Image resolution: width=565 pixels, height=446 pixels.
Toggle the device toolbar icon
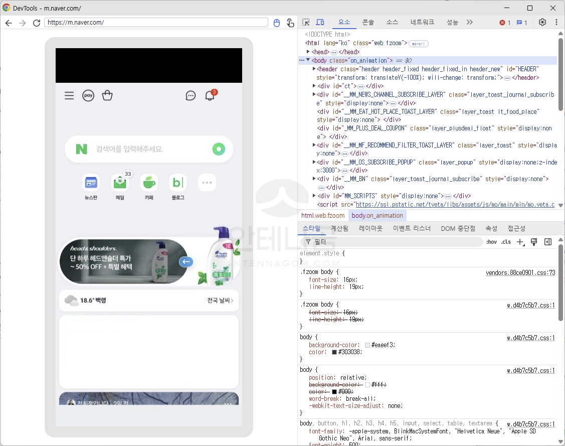click(320, 23)
